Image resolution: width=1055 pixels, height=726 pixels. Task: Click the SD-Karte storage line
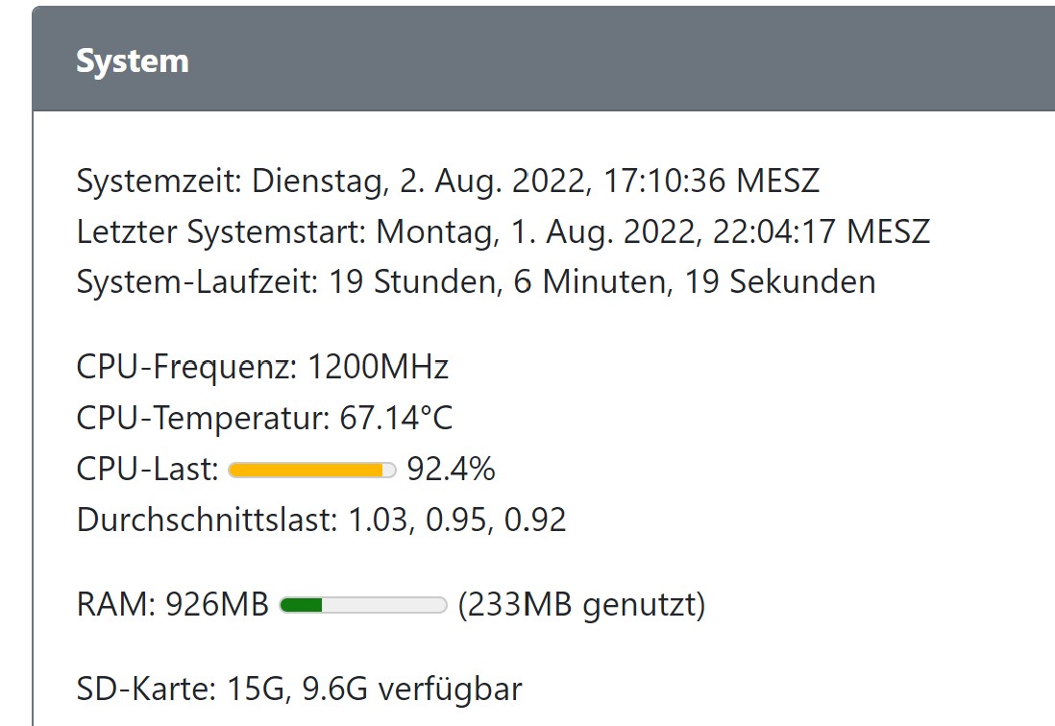299,690
